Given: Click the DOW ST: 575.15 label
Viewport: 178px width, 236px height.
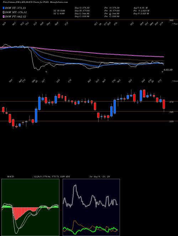Looking at the screenshot, I should pyautogui.click(x=15, y=8).
